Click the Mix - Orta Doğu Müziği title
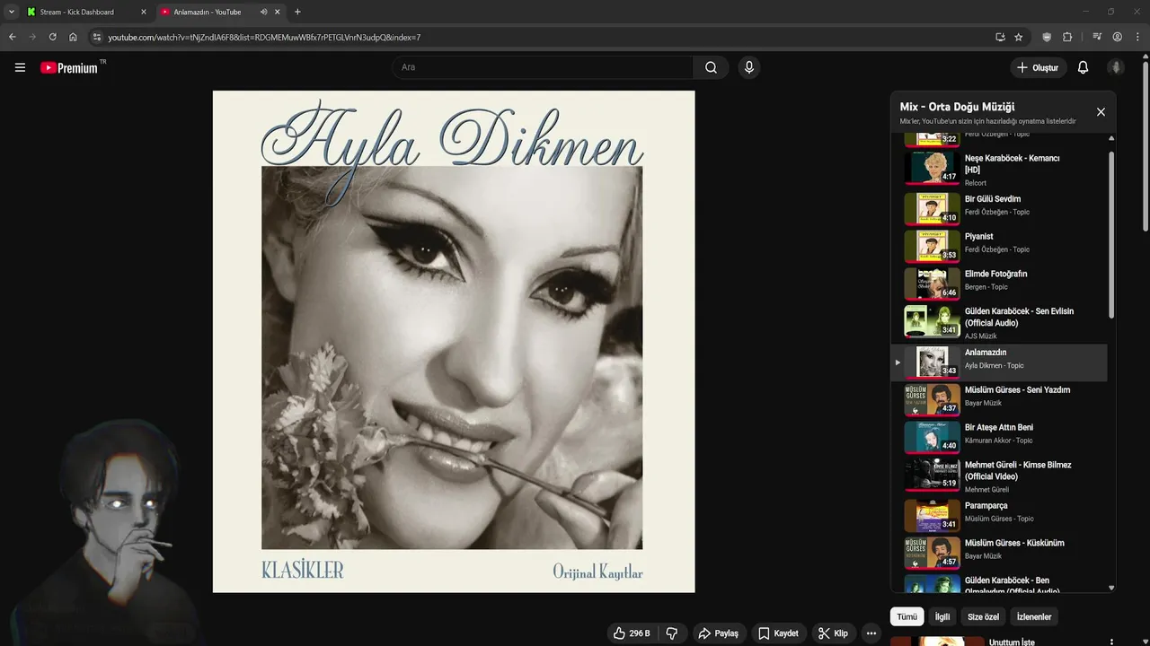Viewport: 1150px width, 646px height. click(x=957, y=107)
